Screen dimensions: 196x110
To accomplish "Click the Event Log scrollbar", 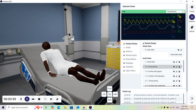I will (183, 99).
